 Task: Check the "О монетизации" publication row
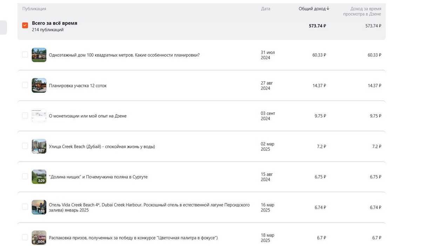tap(25, 116)
